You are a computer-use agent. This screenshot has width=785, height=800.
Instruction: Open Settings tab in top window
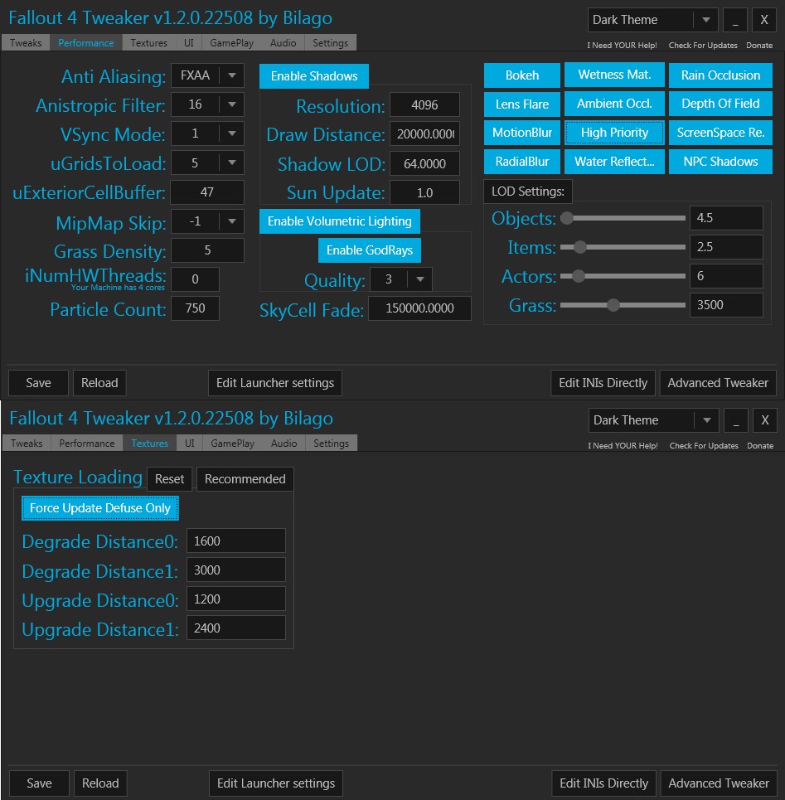pyautogui.click(x=330, y=43)
